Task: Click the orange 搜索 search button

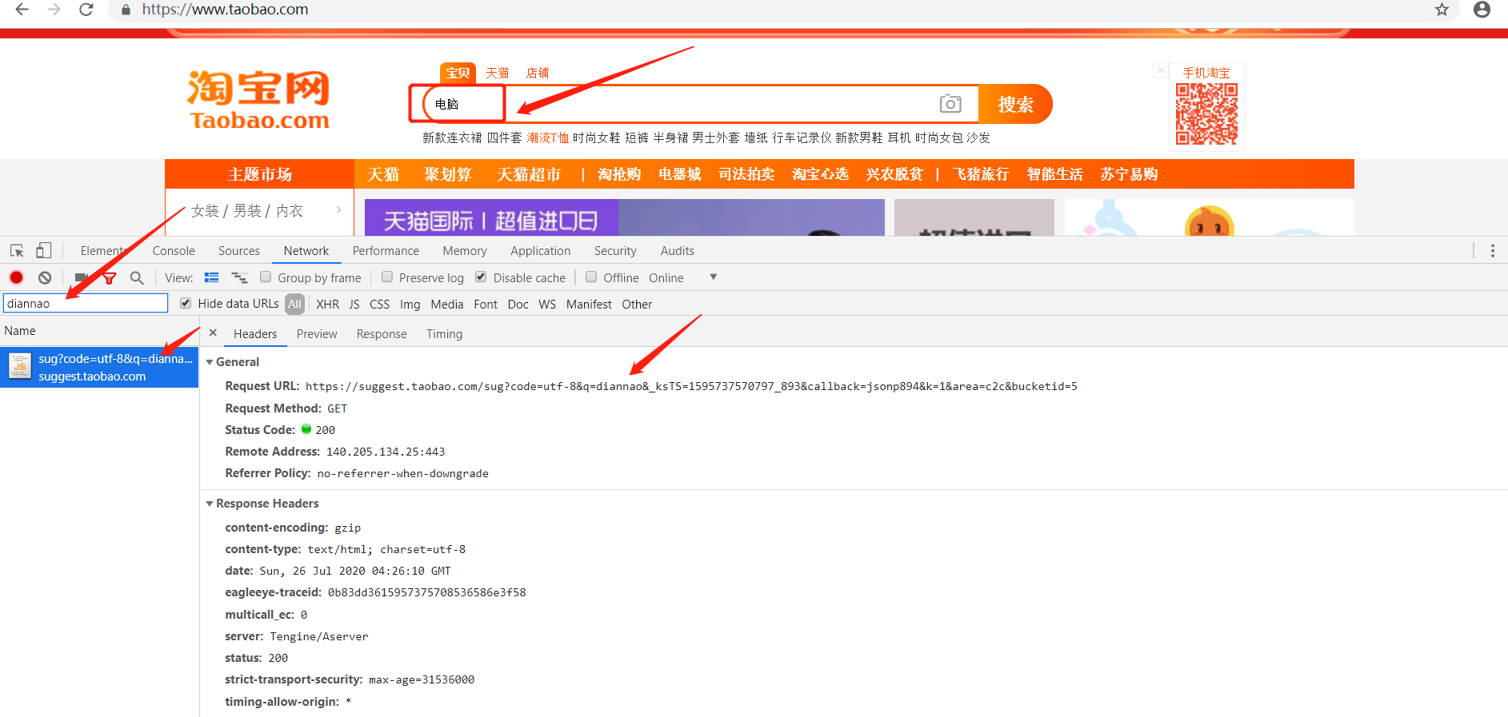Action: coord(1015,104)
